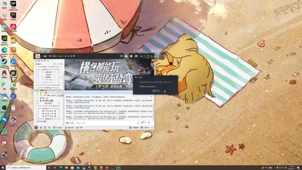Image resolution: width=302 pixels, height=170 pixels.
Task: Open the Microsoft Edge desktop shortcut
Action: (x=4, y=51)
